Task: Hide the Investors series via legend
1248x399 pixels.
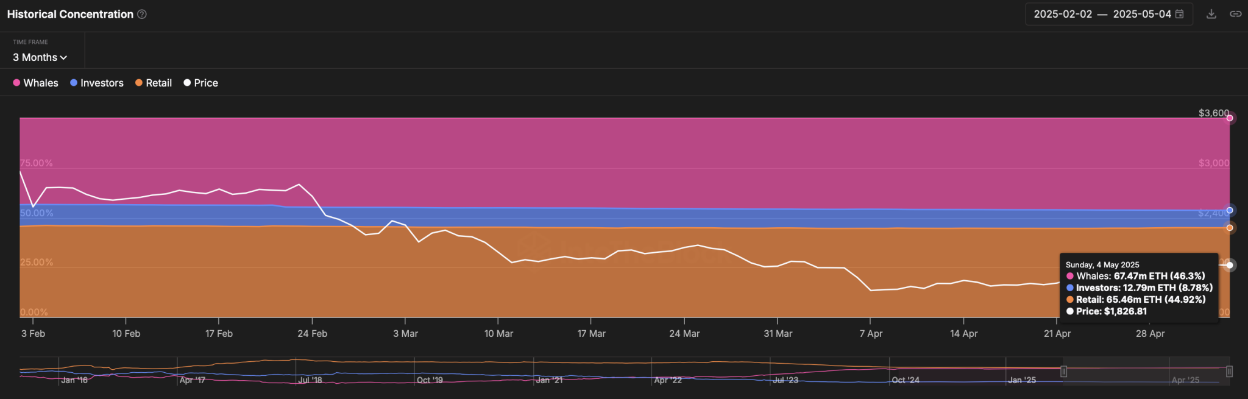Action: (x=97, y=83)
